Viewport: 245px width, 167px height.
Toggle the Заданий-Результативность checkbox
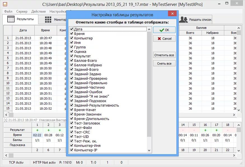point(72,105)
